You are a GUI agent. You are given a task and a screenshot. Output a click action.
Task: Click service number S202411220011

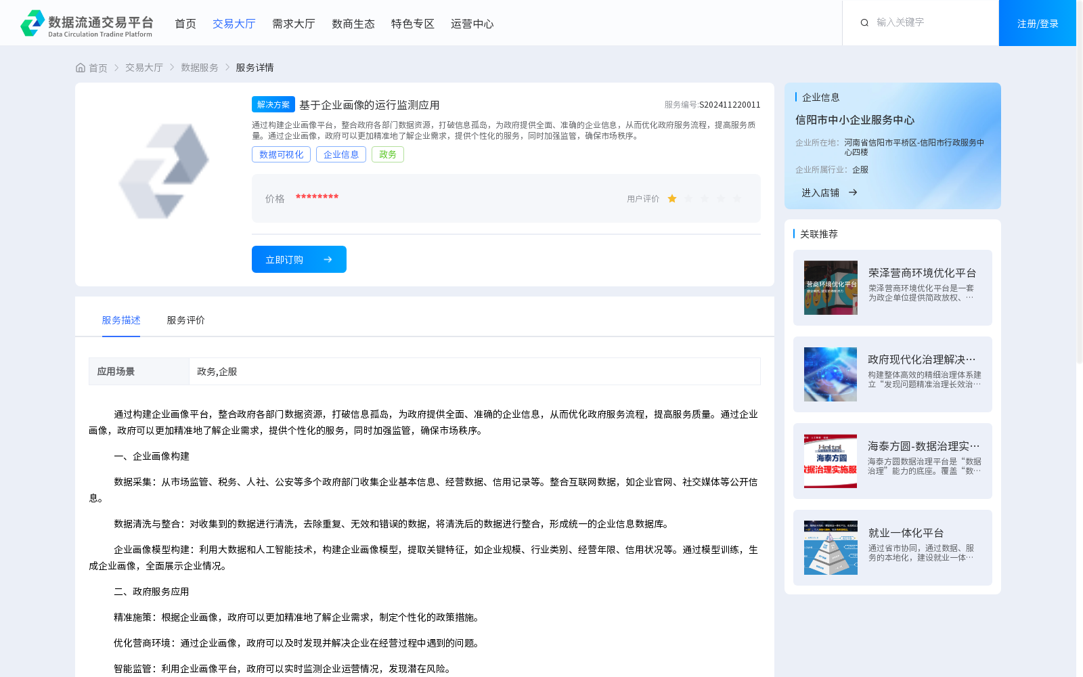[730, 105]
